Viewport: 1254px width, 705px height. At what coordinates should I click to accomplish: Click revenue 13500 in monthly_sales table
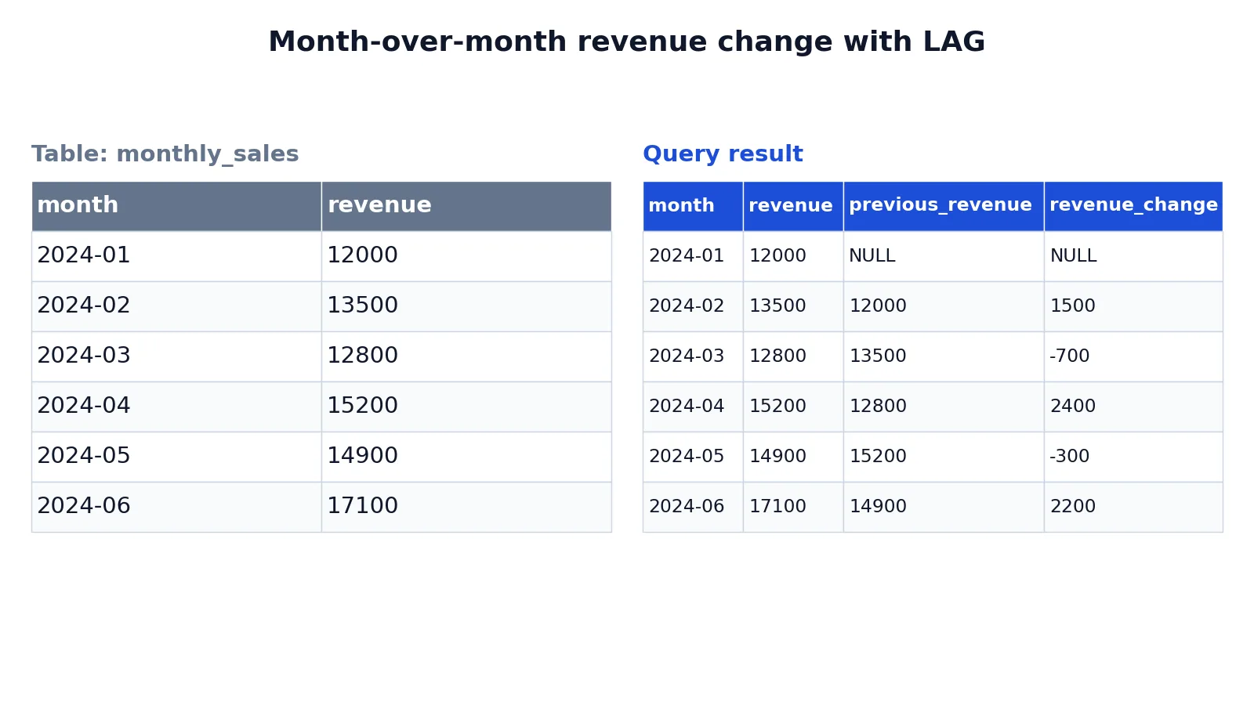click(x=466, y=306)
